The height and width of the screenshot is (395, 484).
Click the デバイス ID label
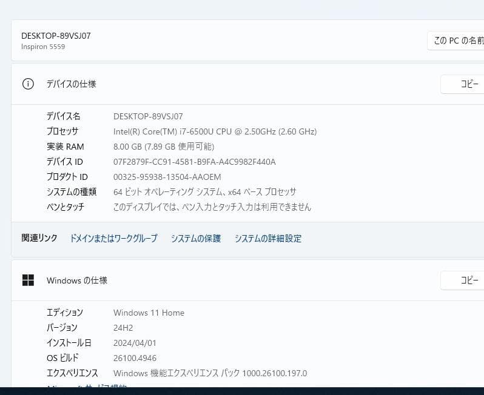click(x=65, y=162)
